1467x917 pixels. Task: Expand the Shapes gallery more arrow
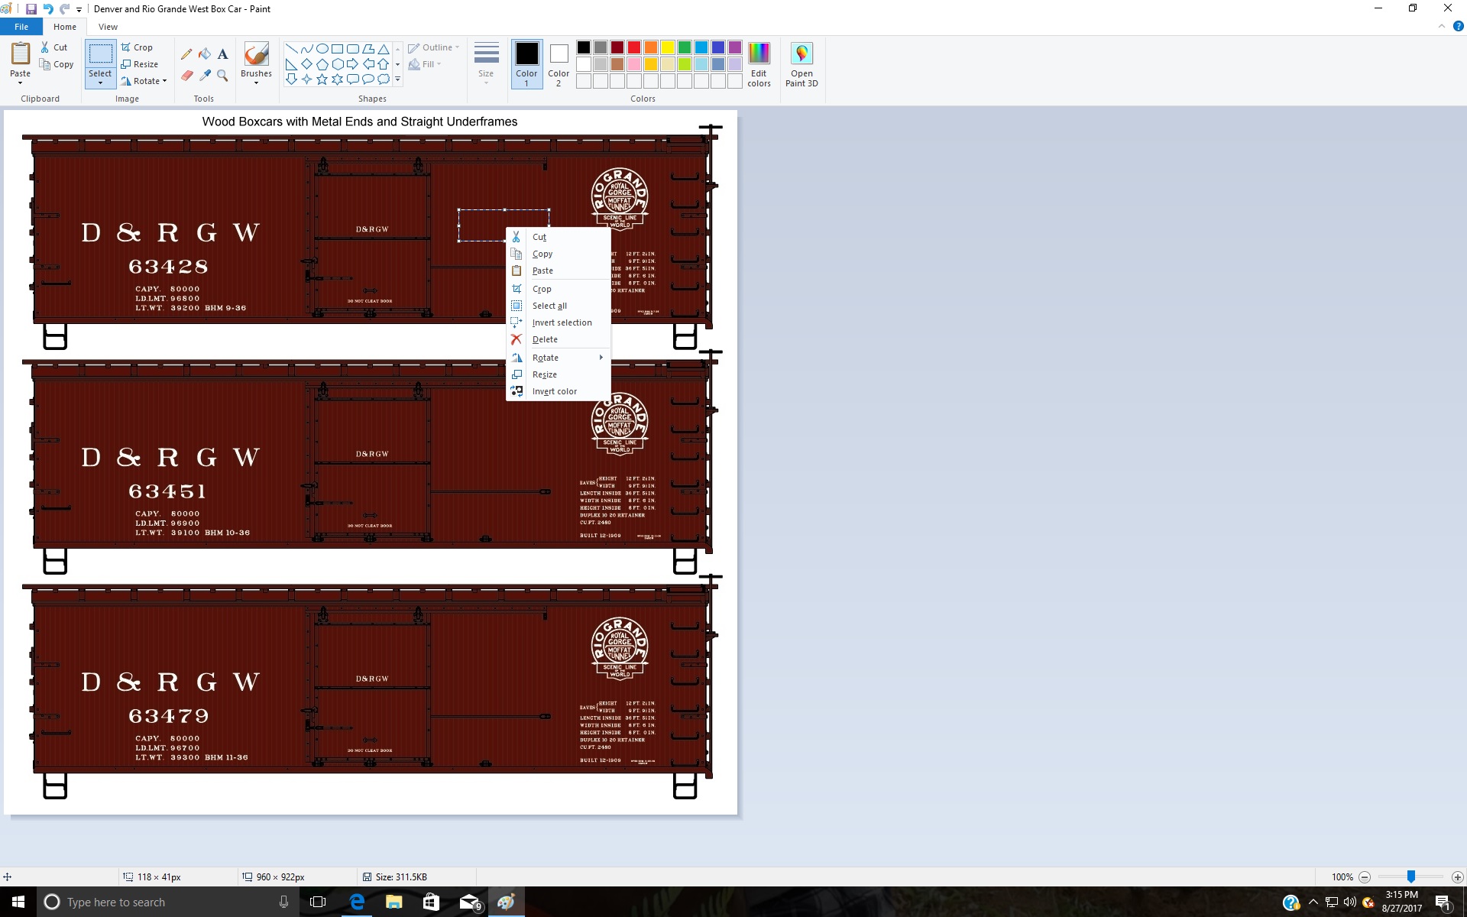(397, 79)
